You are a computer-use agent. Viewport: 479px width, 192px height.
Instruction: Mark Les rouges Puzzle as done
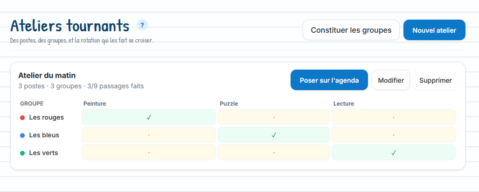click(274, 117)
